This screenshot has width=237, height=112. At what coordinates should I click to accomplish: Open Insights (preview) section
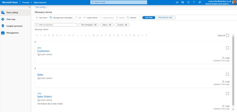(15, 26)
